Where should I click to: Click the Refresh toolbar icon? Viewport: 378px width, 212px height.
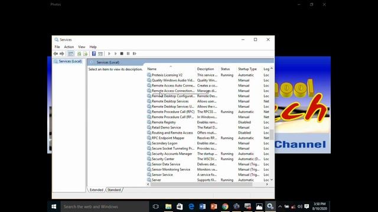click(79, 54)
